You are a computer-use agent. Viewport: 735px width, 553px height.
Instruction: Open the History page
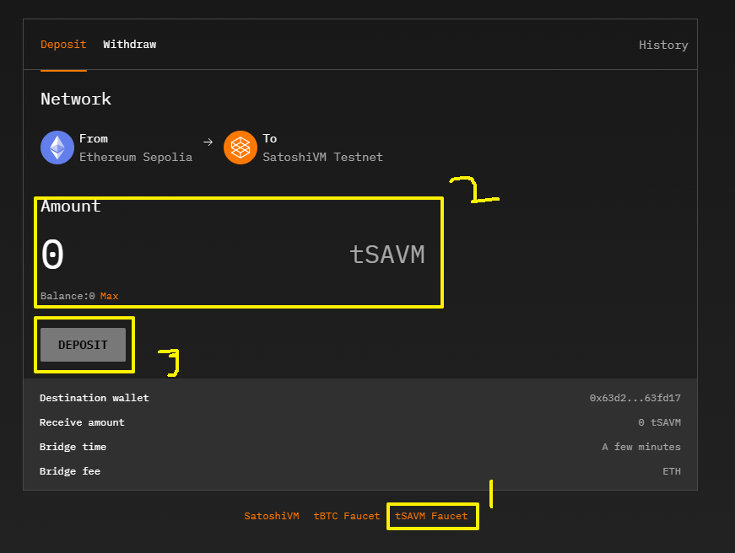click(x=663, y=45)
